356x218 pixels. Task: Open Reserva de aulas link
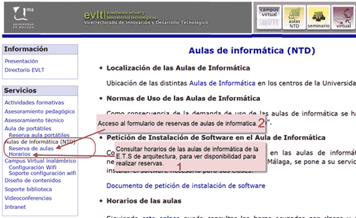click(x=31, y=149)
